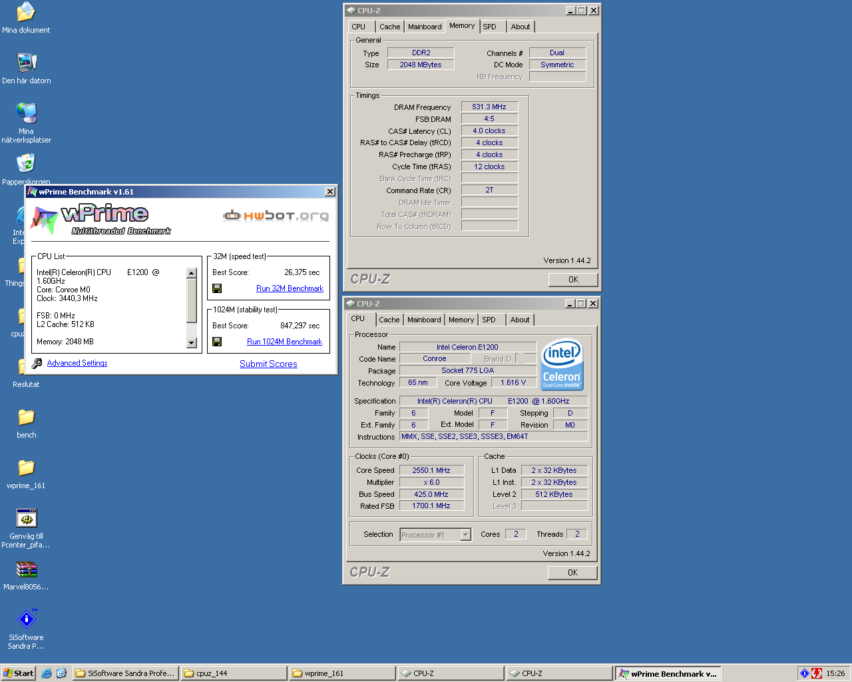This screenshot has height=682, width=852.
Task: Click scroll up arrow in CPU List
Action: pyautogui.click(x=192, y=273)
